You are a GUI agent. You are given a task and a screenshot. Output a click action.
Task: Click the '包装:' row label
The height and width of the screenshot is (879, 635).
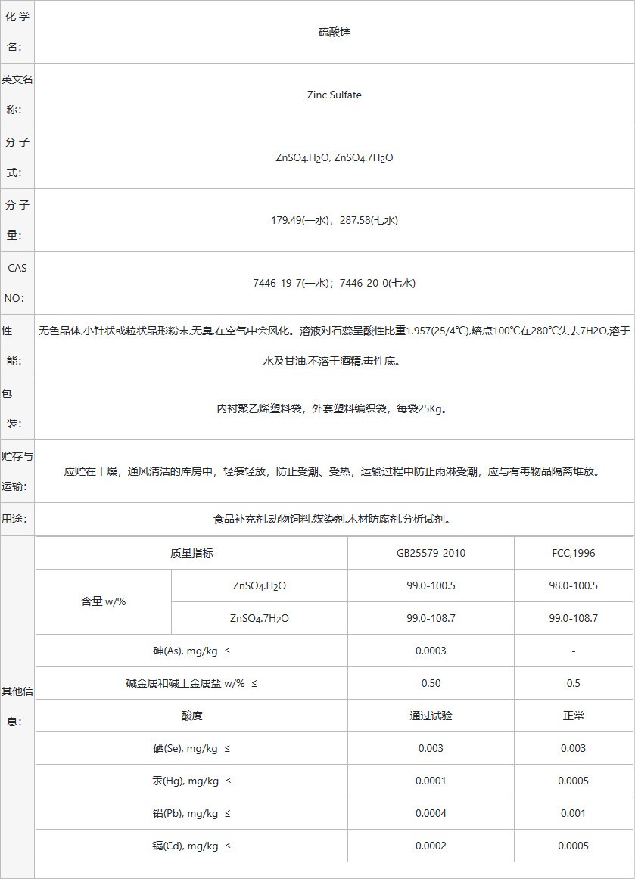point(12,408)
